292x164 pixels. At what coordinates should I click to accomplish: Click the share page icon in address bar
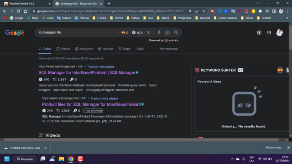(x=197, y=11)
